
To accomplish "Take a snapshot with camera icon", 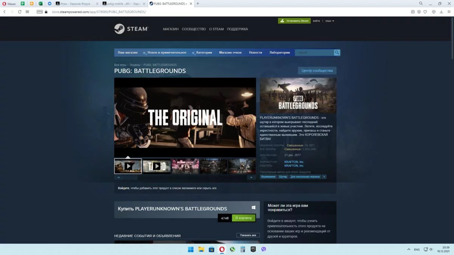I will (x=412, y=12).
